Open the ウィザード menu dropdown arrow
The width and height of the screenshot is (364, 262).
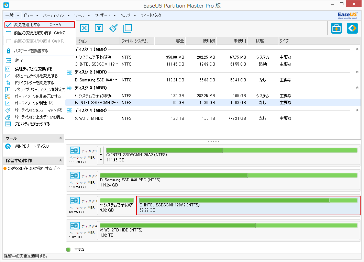tap(115, 15)
